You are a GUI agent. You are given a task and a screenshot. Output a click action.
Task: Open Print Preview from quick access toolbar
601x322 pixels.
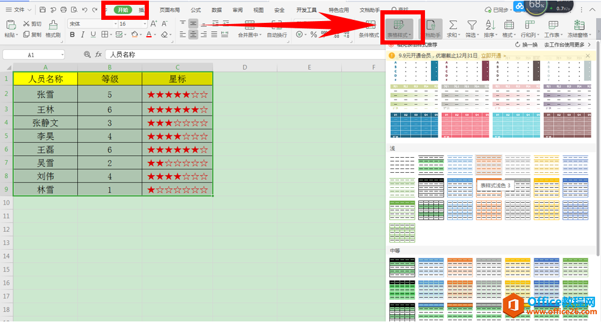click(x=74, y=10)
